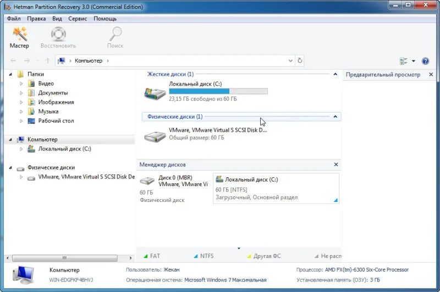Collapse the Жесткие диски group

[x=335, y=74]
